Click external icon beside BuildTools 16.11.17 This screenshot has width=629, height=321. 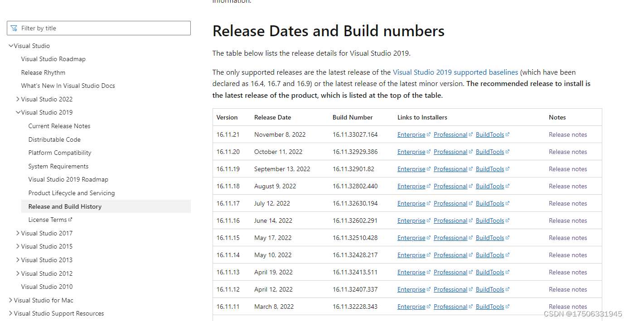point(507,203)
